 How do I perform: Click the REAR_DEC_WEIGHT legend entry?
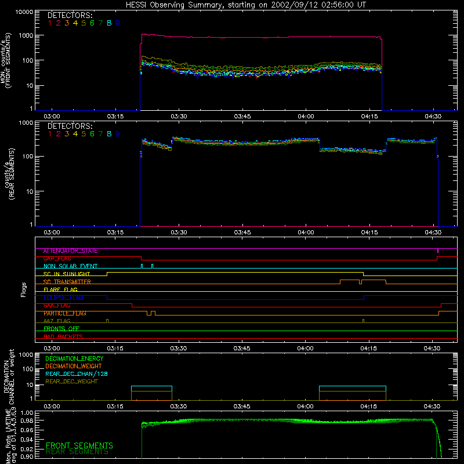[x=71, y=382]
